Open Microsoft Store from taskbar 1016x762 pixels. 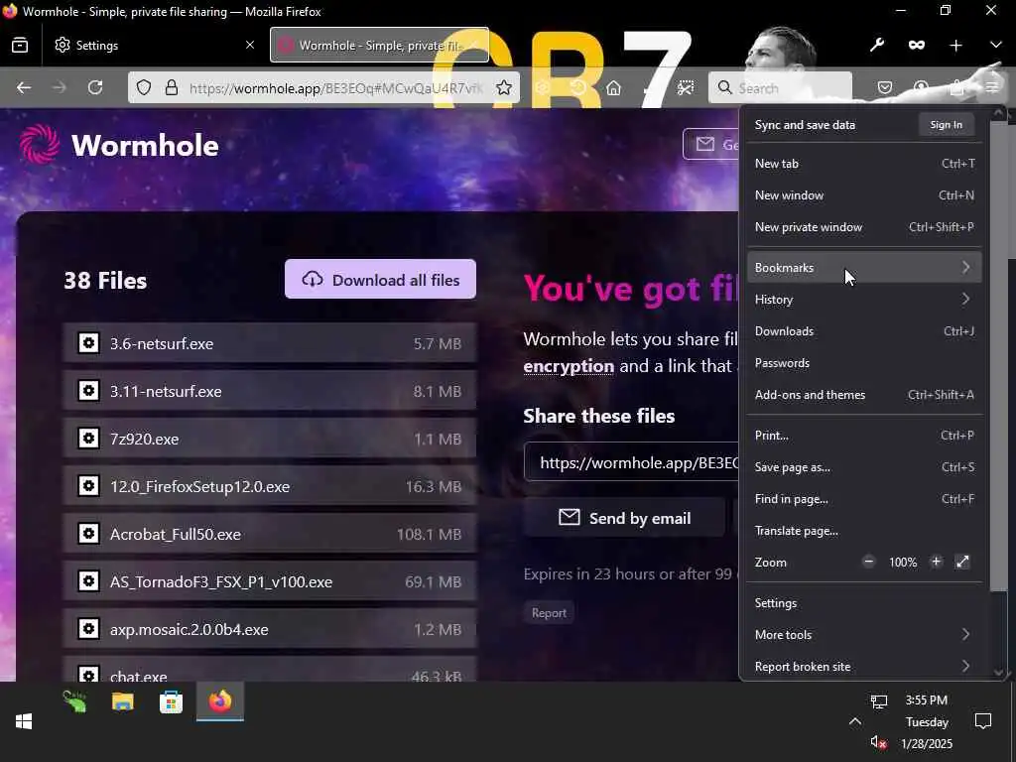pyautogui.click(x=171, y=701)
